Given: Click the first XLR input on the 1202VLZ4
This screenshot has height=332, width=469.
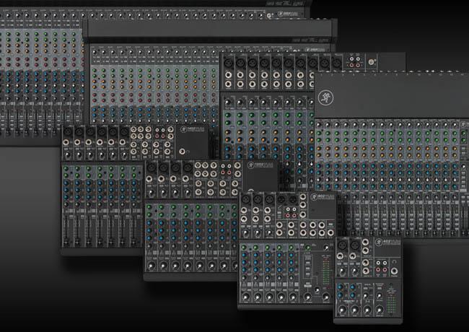Looking at the screenshot, I should 152,168.
